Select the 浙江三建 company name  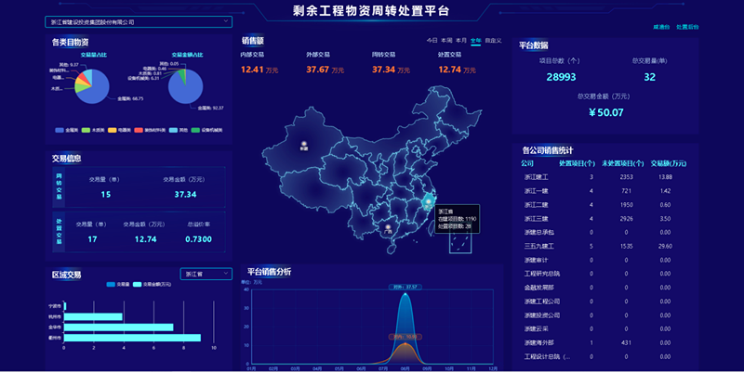[x=537, y=219]
